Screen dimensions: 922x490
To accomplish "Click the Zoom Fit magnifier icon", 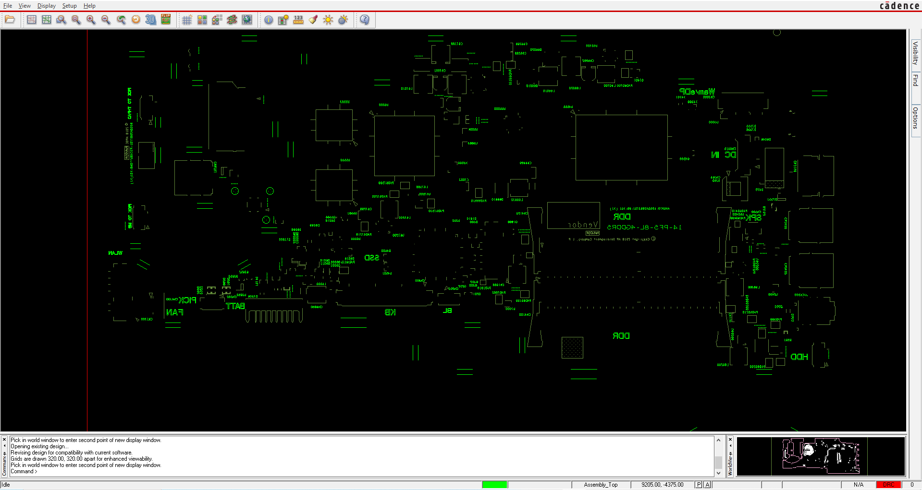I will pyautogui.click(x=76, y=20).
